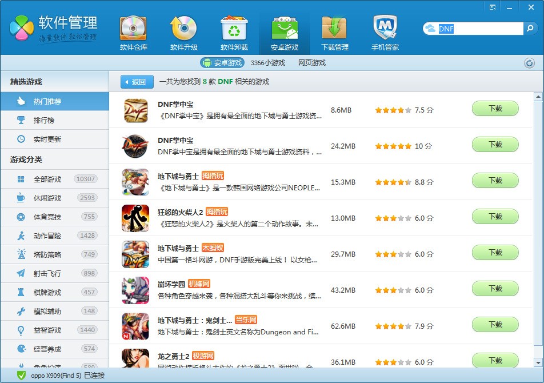Viewport: 544px width, 383px height.
Task: Open the 软件升级 upgrade section
Action: click(184, 33)
